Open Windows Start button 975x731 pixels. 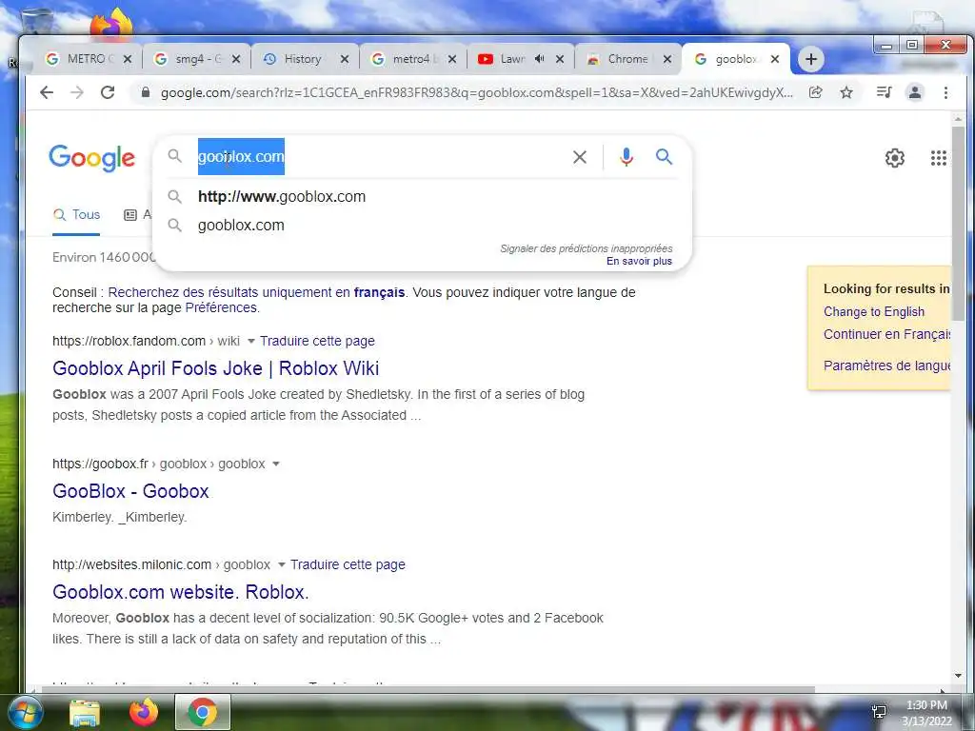[x=24, y=712]
